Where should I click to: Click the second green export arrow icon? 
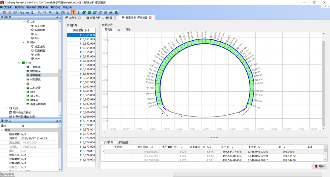90,13
